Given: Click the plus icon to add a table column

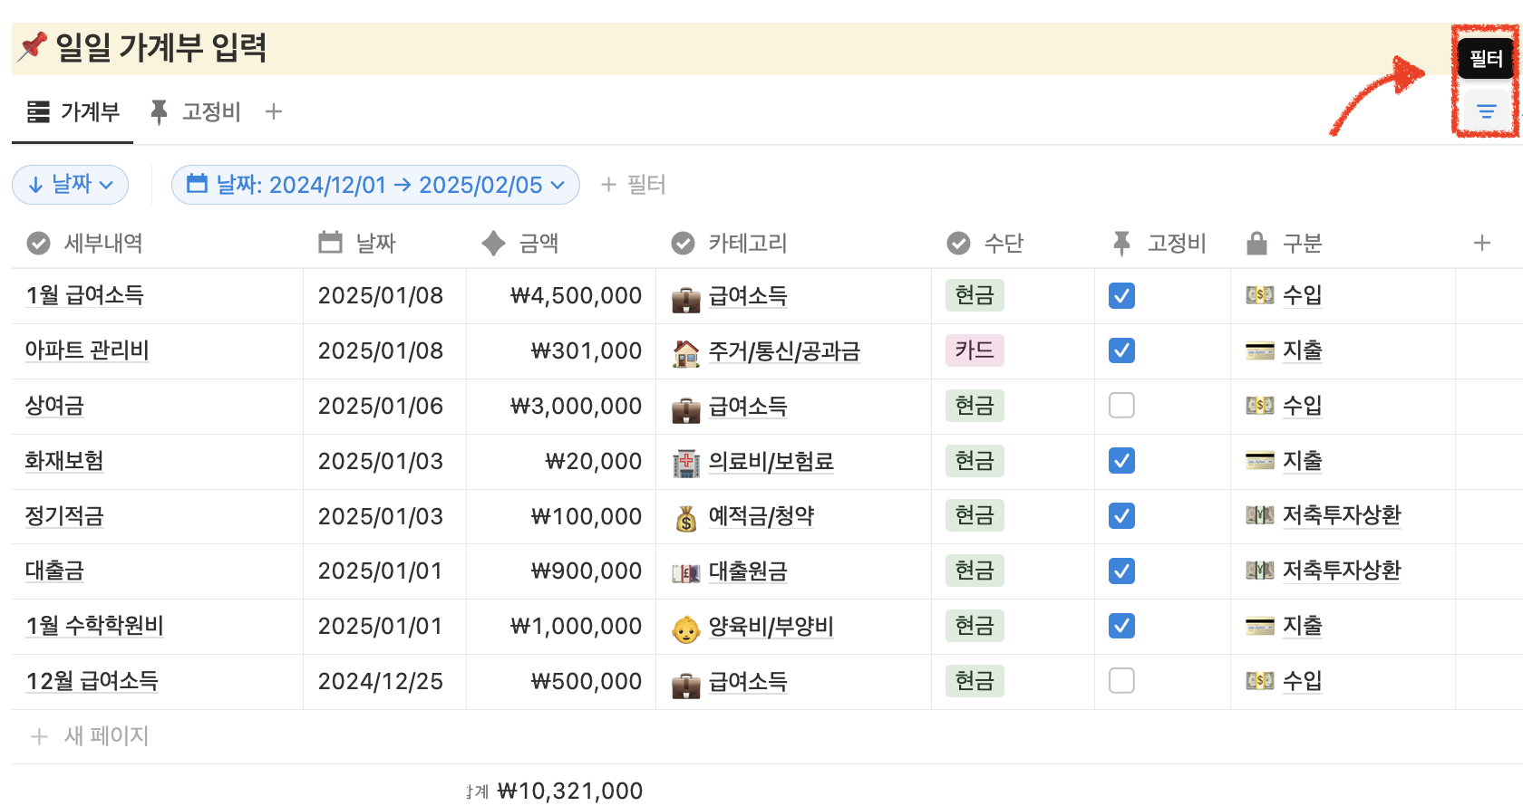Looking at the screenshot, I should pyautogui.click(x=1482, y=243).
